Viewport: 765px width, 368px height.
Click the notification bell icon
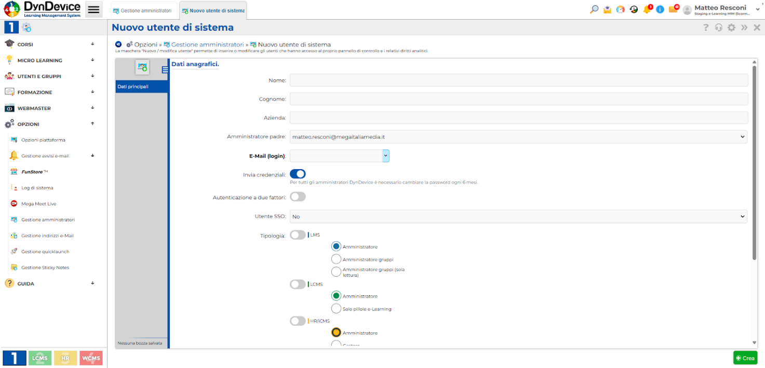[x=647, y=9]
